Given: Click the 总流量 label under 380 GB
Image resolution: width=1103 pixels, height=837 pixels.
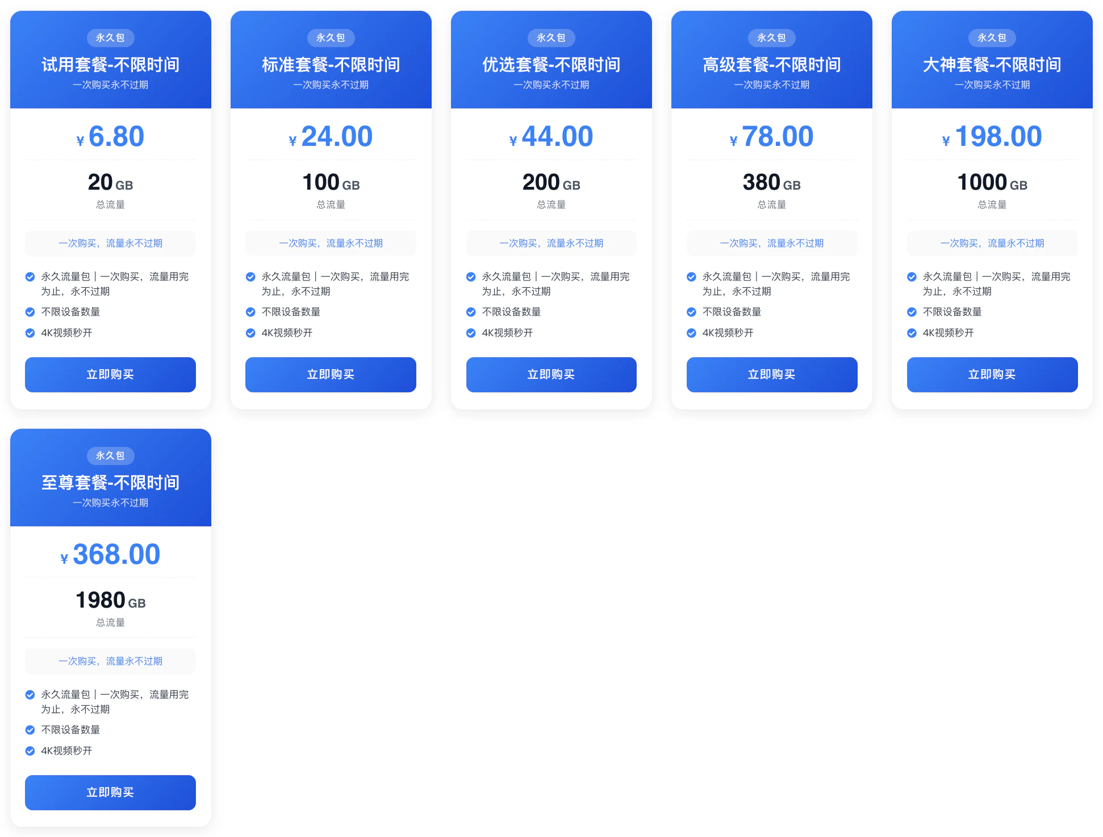Looking at the screenshot, I should pyautogui.click(x=772, y=204).
